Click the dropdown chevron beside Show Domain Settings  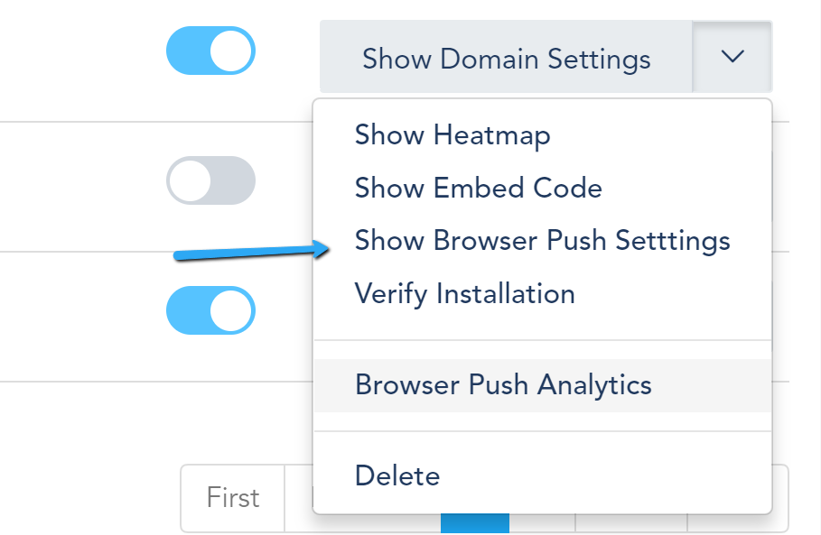pyautogui.click(x=732, y=57)
